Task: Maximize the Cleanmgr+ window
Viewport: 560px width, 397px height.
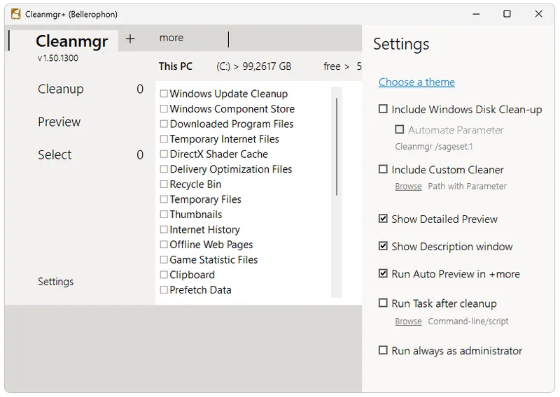Action: click(507, 14)
